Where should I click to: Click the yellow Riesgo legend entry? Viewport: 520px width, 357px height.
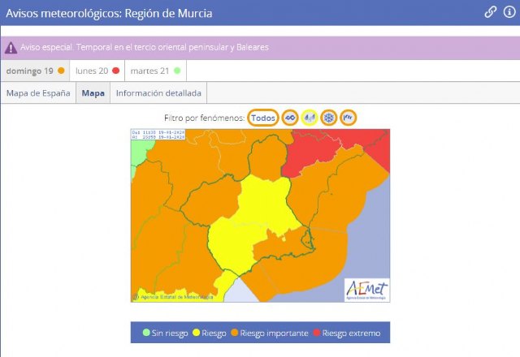210,333
